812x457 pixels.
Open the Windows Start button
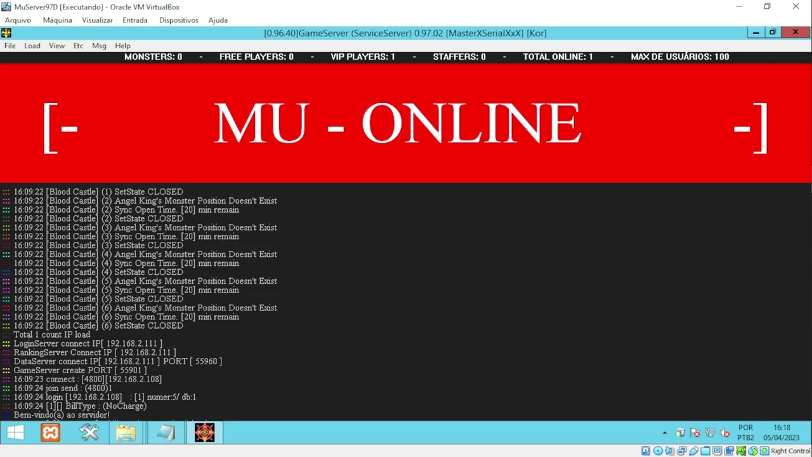pyautogui.click(x=15, y=433)
